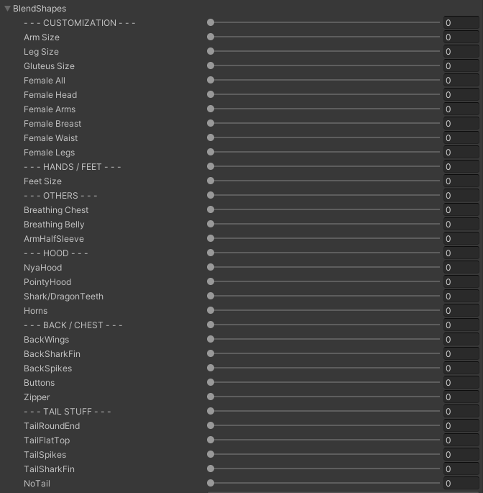The height and width of the screenshot is (493, 483).
Task: Click the Arm Size slider handle
Action: [211, 37]
